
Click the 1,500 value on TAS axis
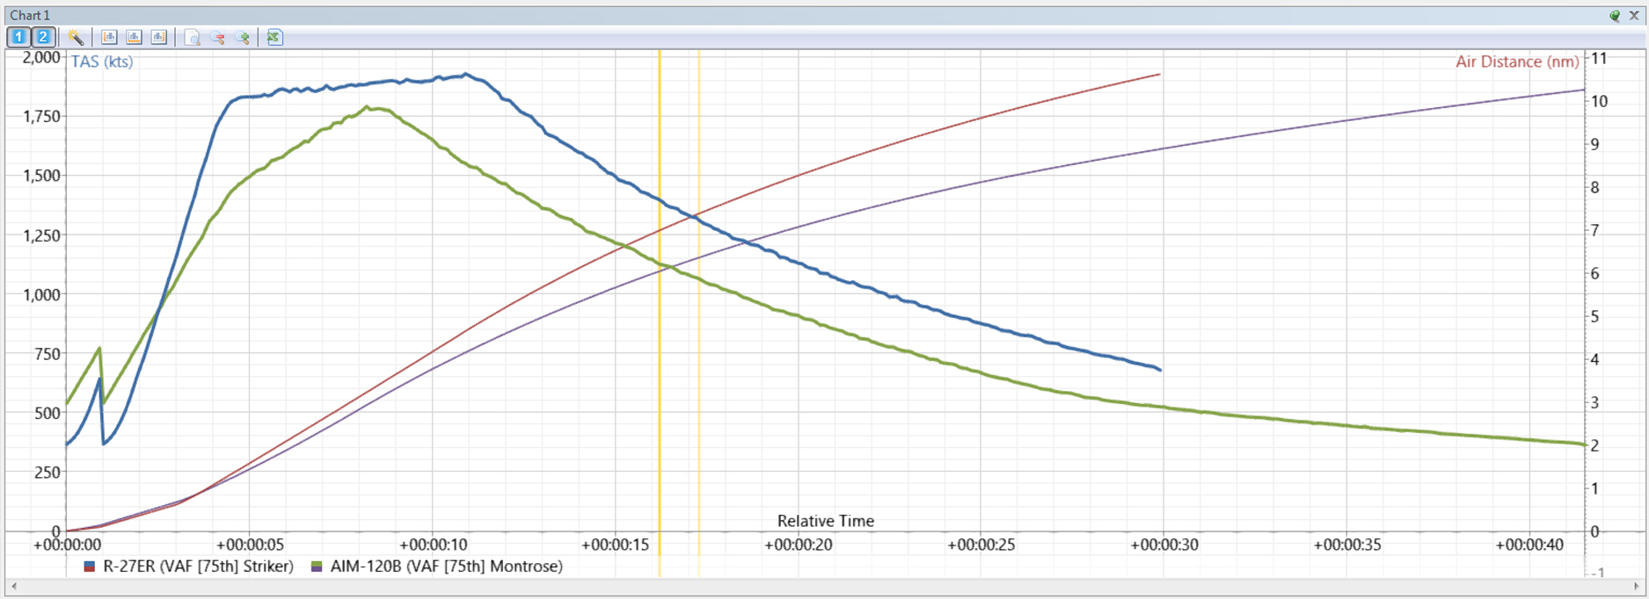(x=42, y=176)
